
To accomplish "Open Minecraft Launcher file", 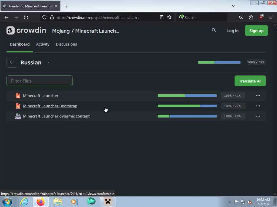I will tap(41, 96).
